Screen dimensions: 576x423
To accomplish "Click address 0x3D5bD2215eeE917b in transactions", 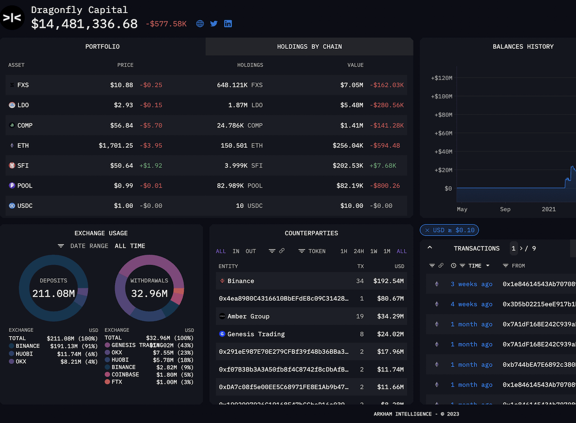I will 539,304.
